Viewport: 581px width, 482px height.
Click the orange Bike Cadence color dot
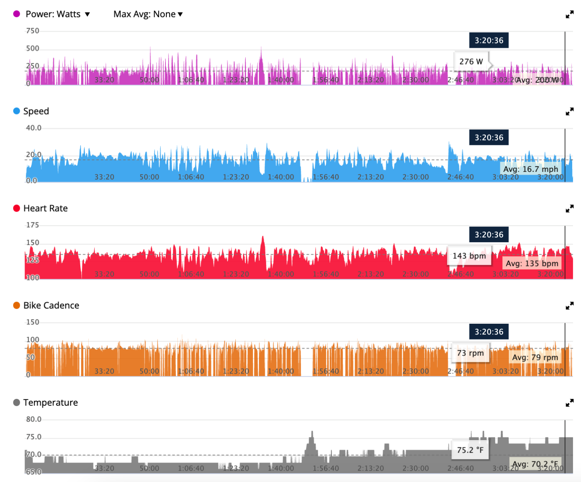tap(16, 305)
